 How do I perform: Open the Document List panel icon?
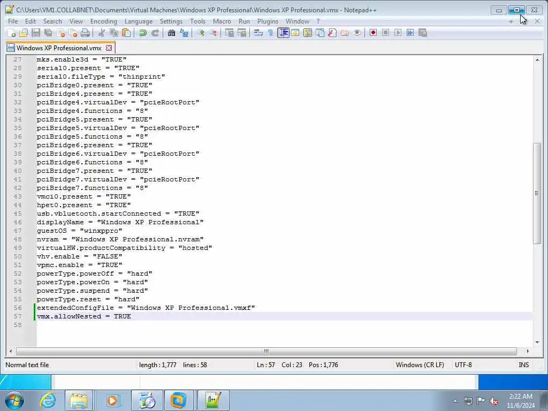click(x=320, y=33)
